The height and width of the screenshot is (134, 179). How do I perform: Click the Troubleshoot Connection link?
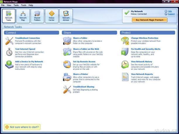[x=27, y=38]
